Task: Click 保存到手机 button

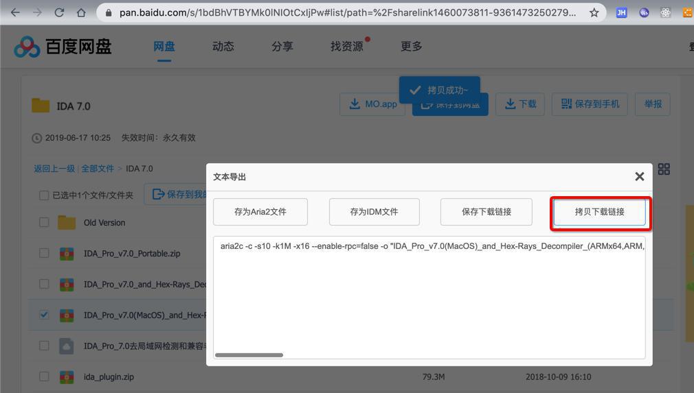Action: [x=590, y=104]
